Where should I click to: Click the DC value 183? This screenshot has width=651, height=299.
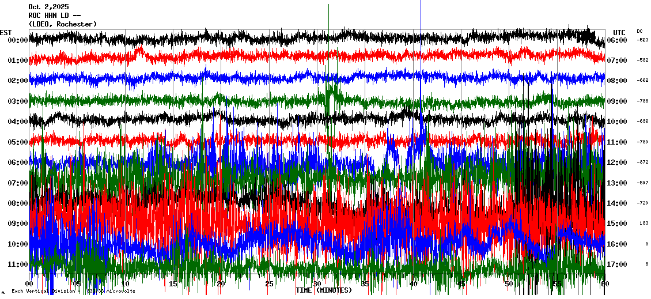coord(644,224)
